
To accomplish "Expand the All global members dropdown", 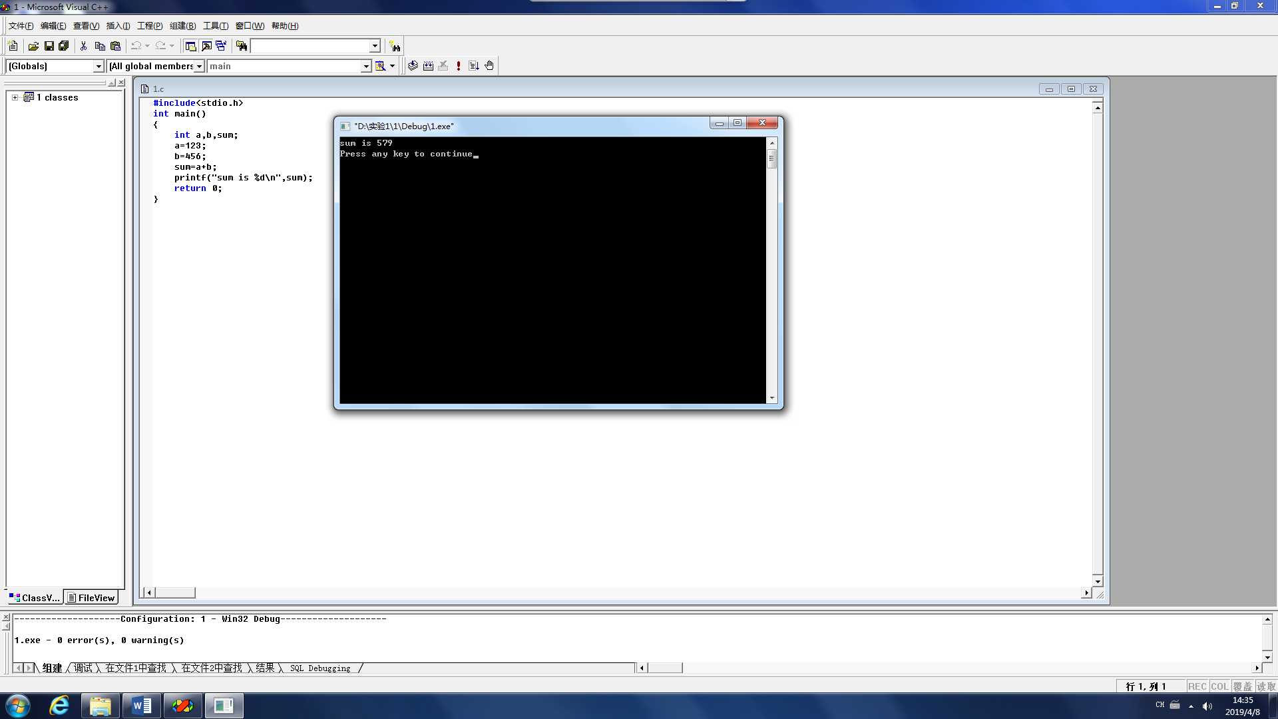I will pos(199,67).
